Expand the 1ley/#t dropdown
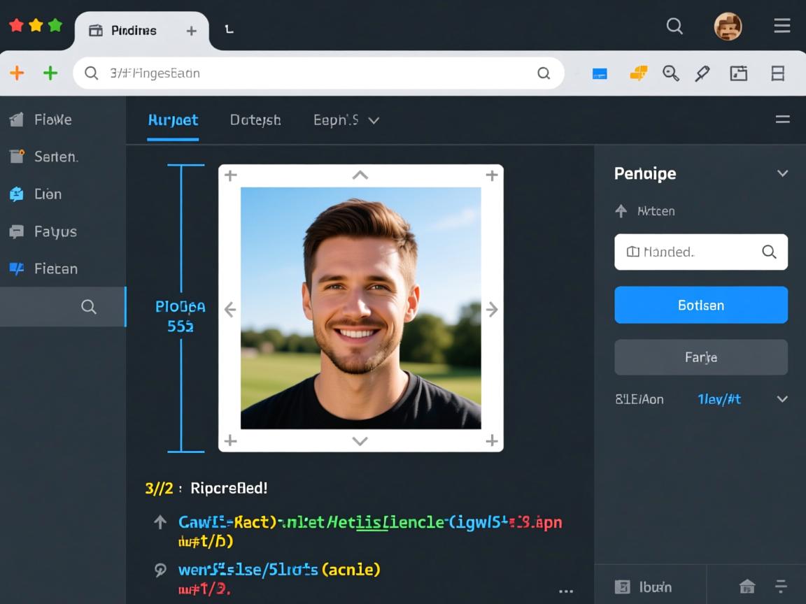Screen dimensions: 806x604 tap(782, 399)
